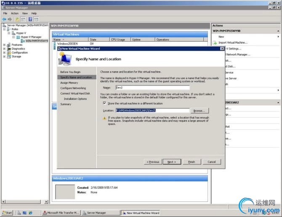
Task: Open the View menu
Action: [x=25, y=13]
